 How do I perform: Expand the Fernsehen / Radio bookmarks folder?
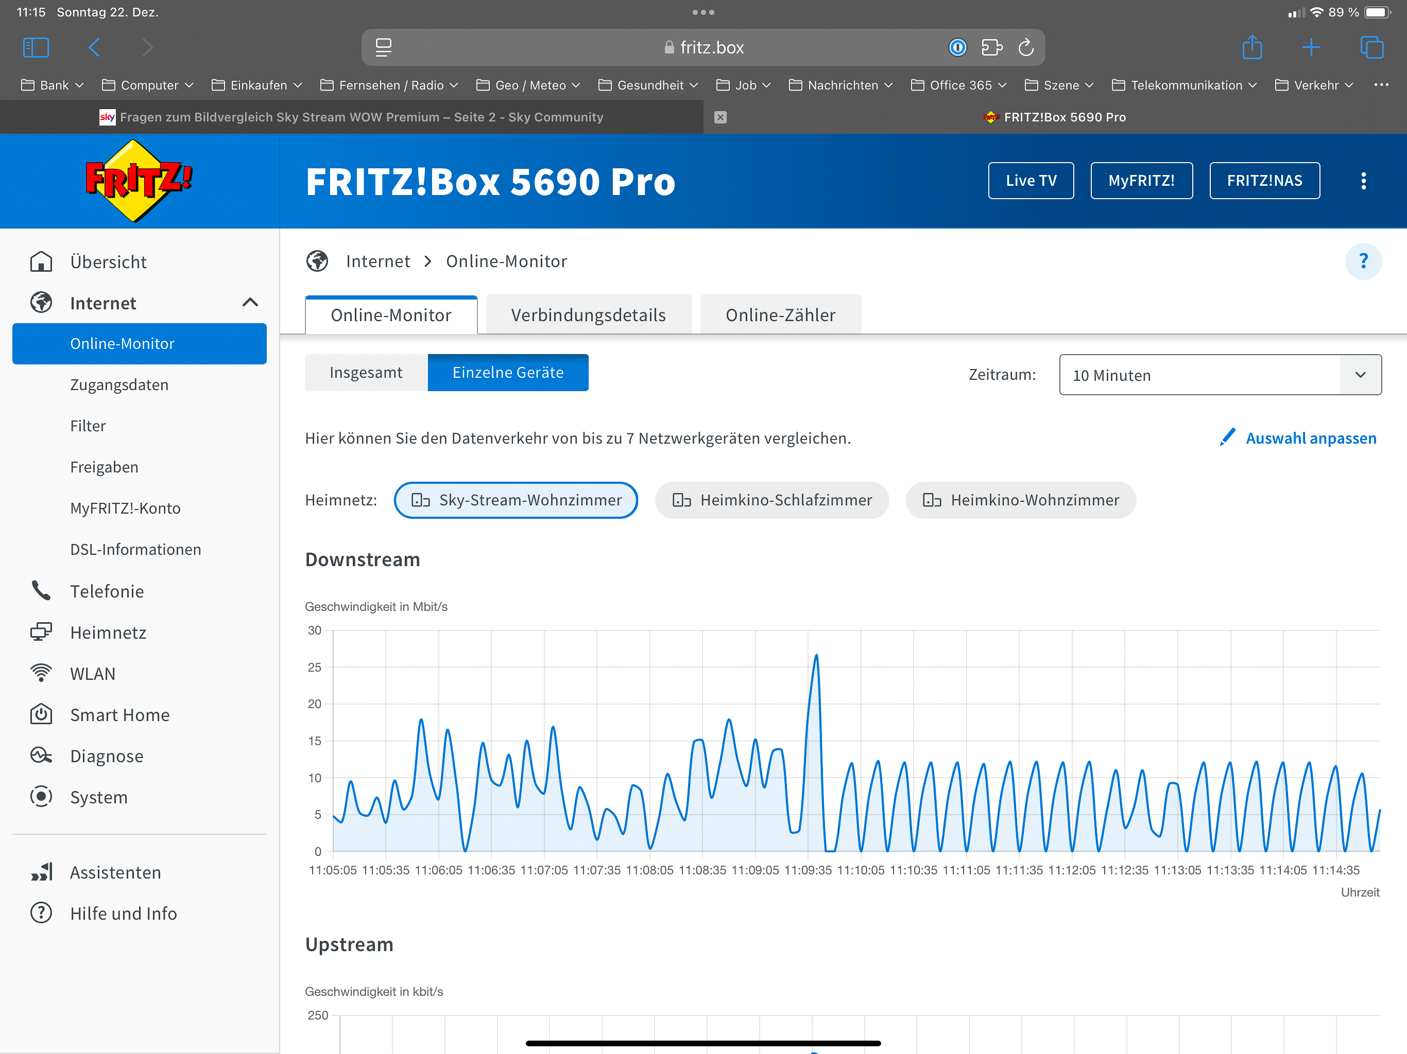click(389, 85)
